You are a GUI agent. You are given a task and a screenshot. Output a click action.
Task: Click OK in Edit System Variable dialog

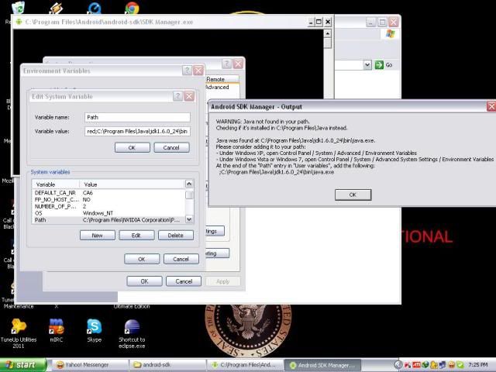133,147
